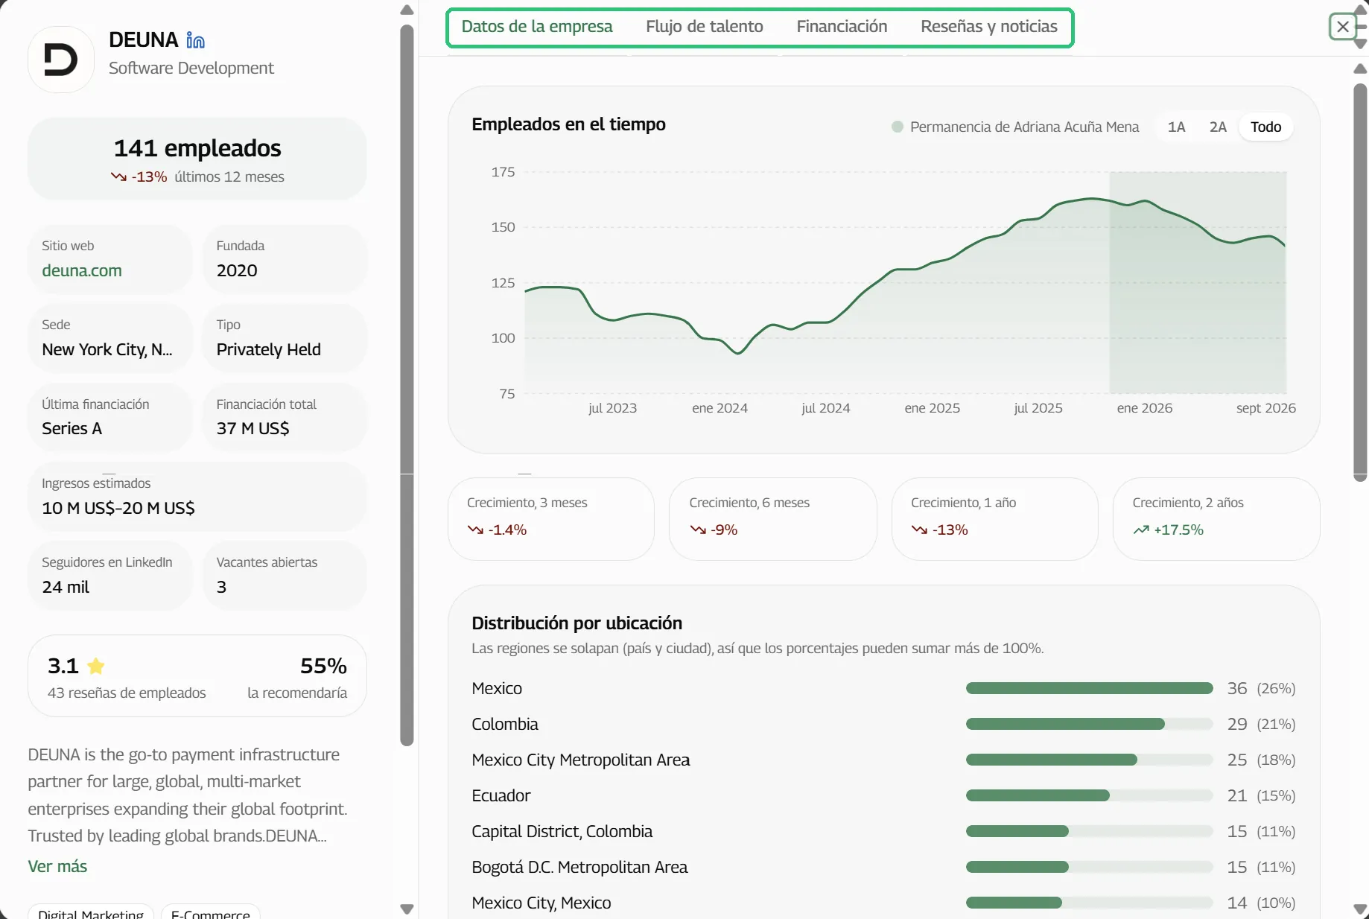Click the right panel vertical scrollbar thumb
This screenshot has height=919, width=1369.
point(1360,282)
